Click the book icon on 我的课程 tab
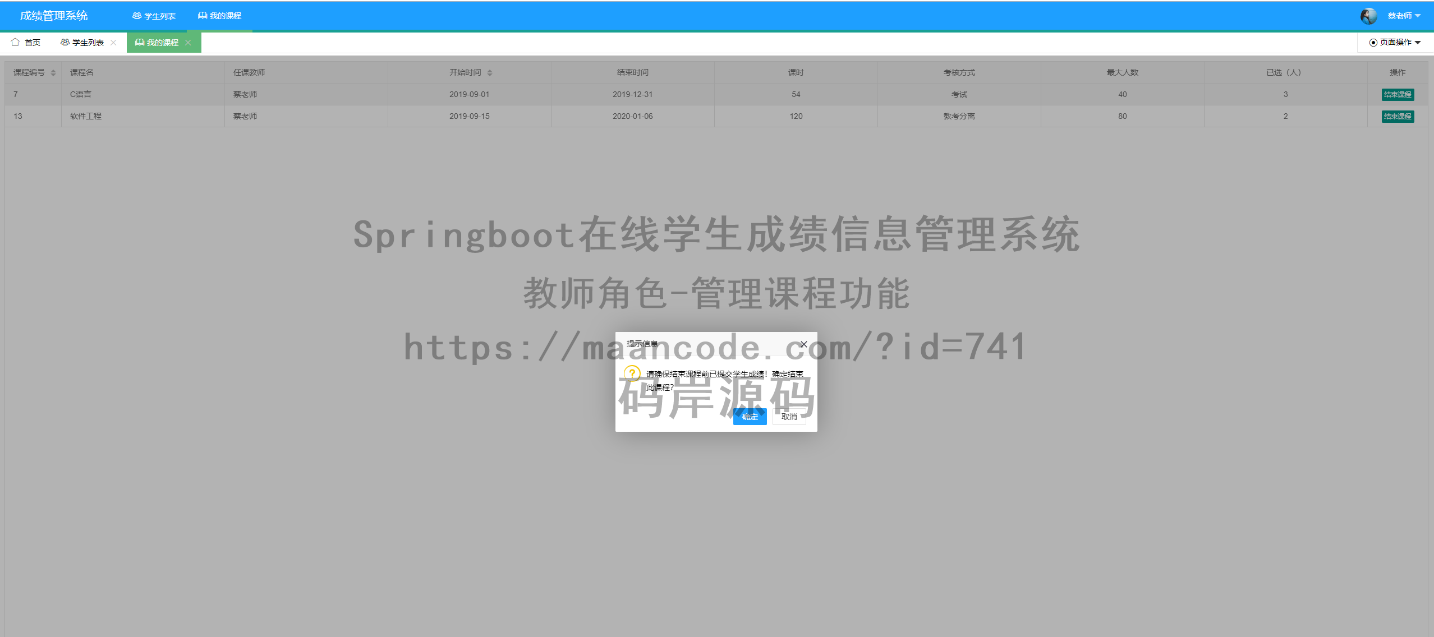This screenshot has height=637, width=1434. point(140,42)
